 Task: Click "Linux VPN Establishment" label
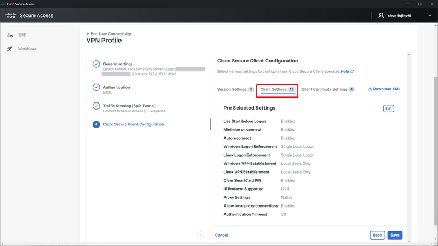click(246, 172)
